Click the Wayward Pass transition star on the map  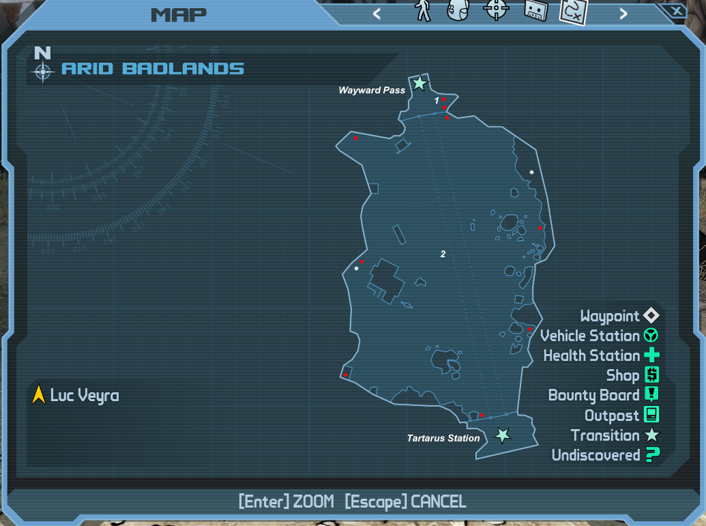419,83
